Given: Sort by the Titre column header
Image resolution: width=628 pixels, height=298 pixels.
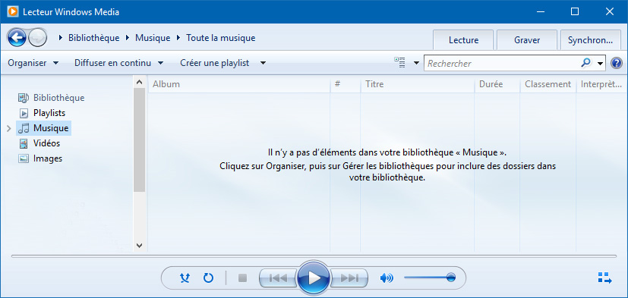Looking at the screenshot, I should (418, 84).
